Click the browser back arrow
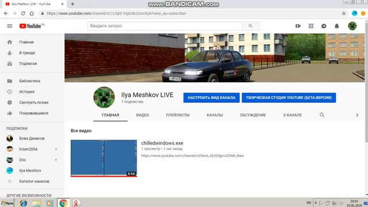Screen dimensions: 368x207 [6, 13]
